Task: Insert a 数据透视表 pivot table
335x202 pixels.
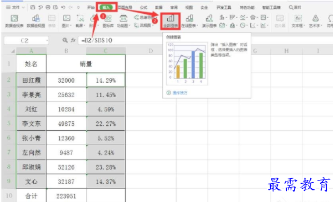Action: (14, 22)
